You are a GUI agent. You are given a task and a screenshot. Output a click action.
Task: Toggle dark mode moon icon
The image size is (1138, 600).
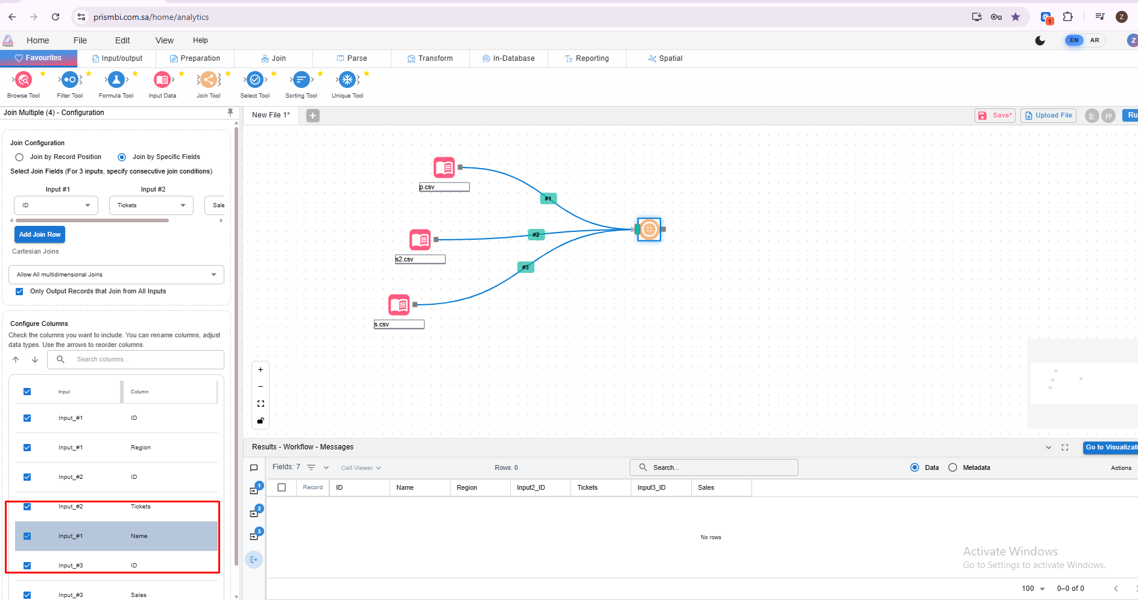(1040, 40)
